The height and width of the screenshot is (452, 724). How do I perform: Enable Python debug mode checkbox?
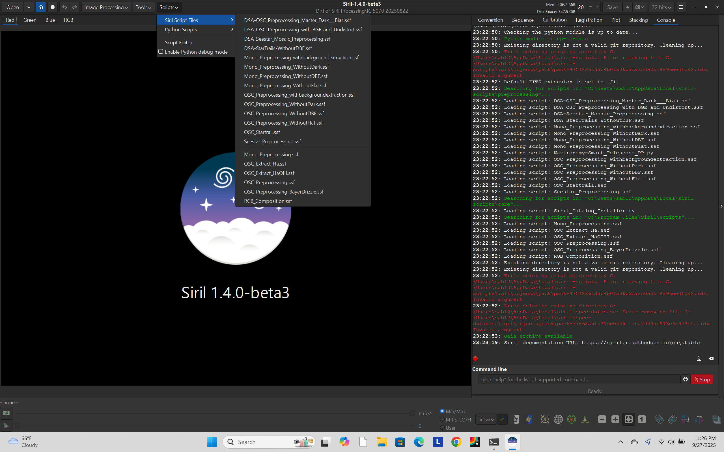pyautogui.click(x=161, y=52)
